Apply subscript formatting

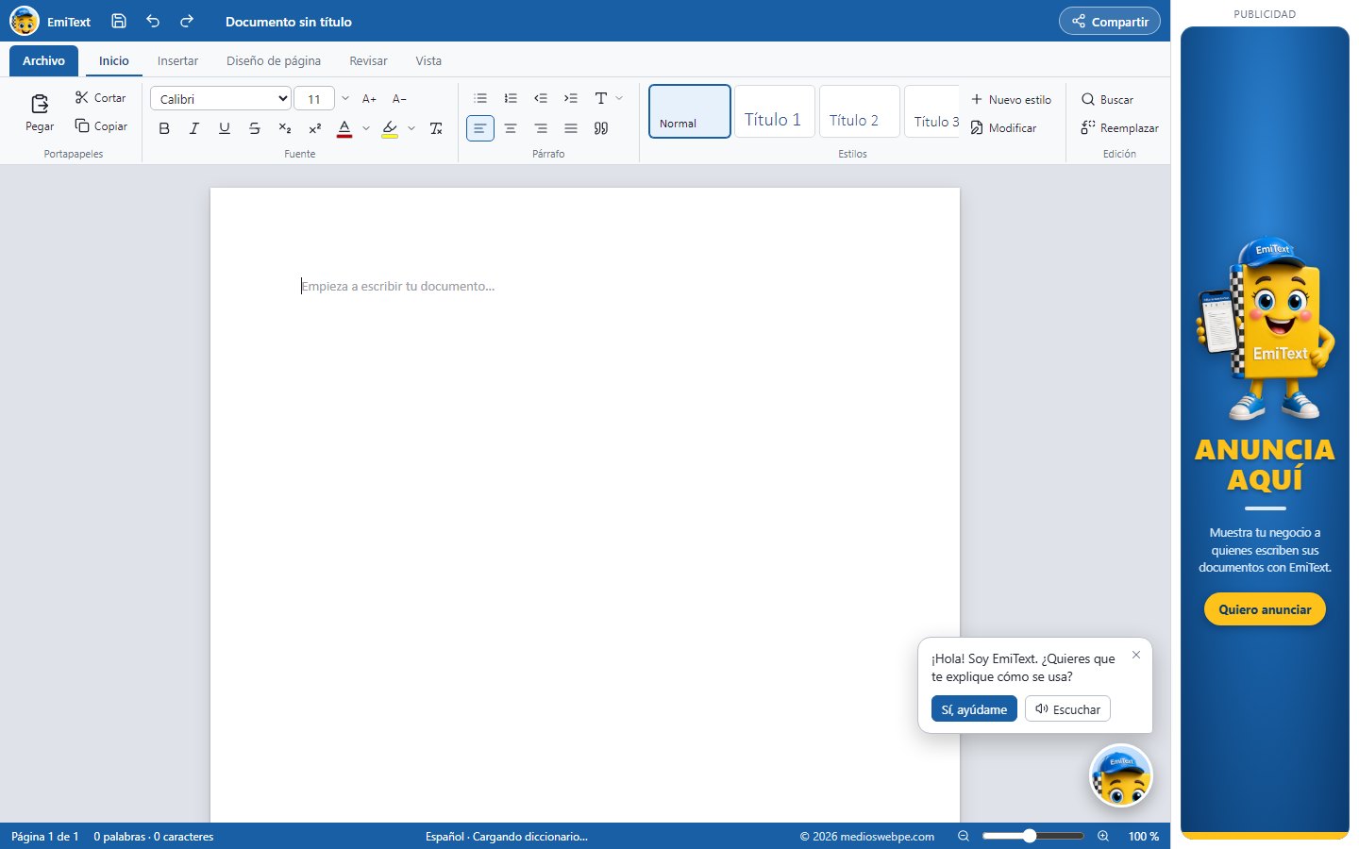(285, 128)
